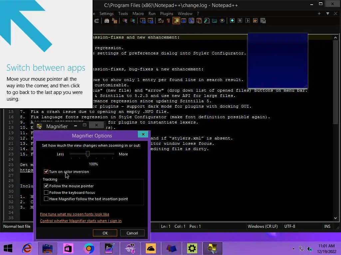Open dropdown list of opened files arrow
341x255 pixels.
click(x=328, y=13)
